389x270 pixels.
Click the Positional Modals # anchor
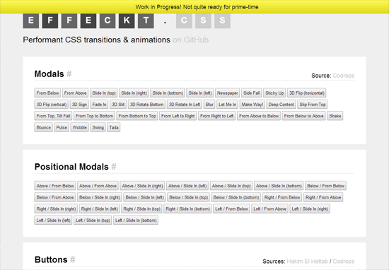click(x=114, y=167)
